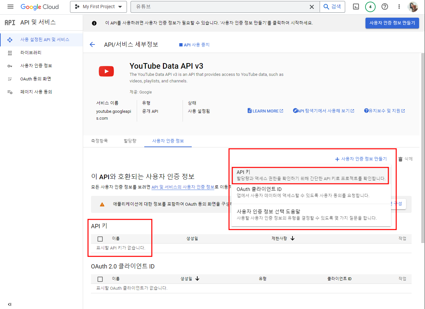Clear the search box with the X icon
The height and width of the screenshot is (309, 425).
coord(312,7)
